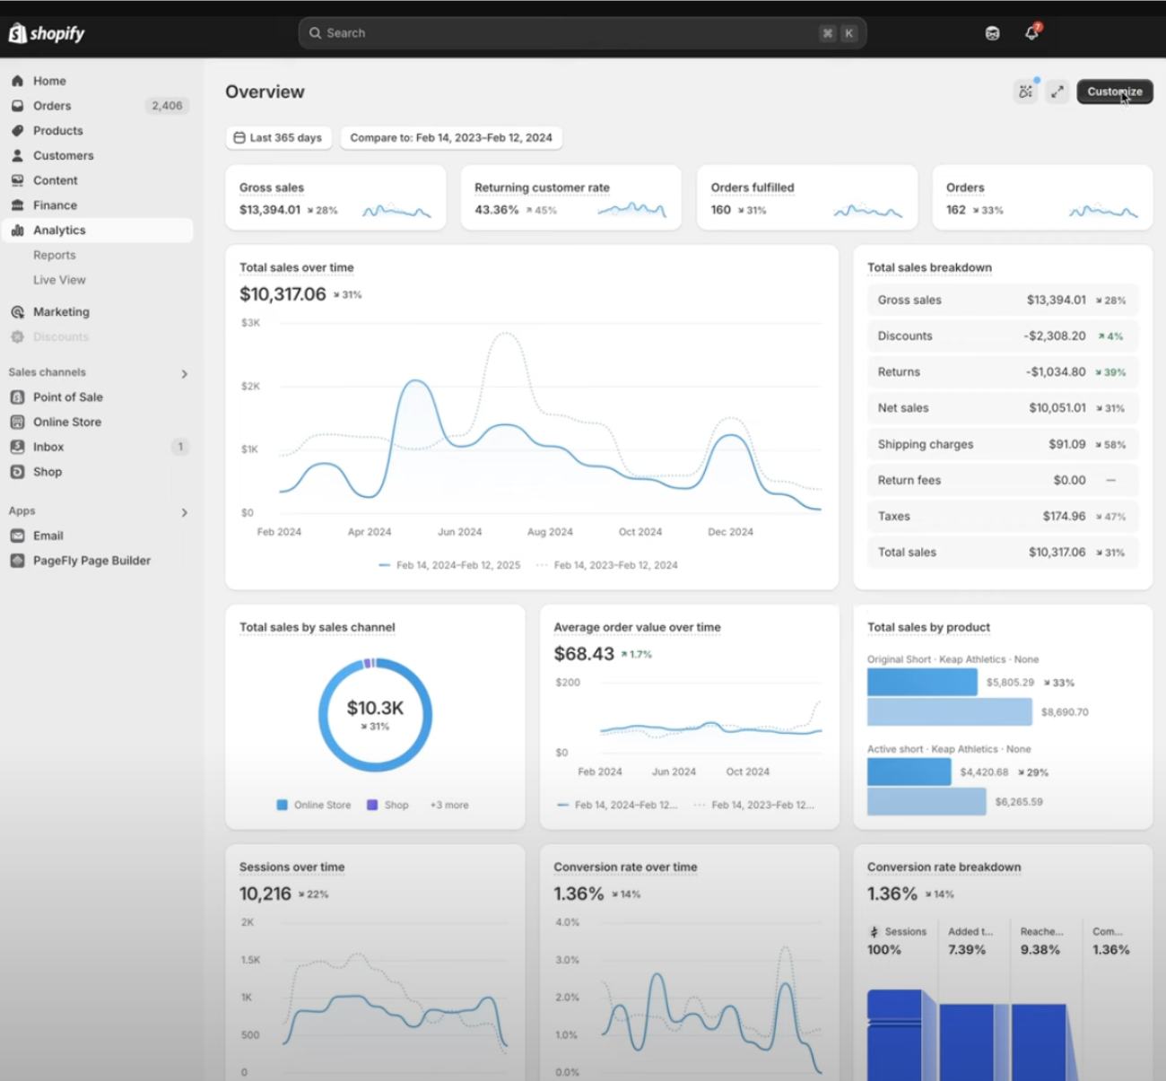The height and width of the screenshot is (1081, 1166).
Task: Select the Online Store channel icon
Action: pyautogui.click(x=17, y=422)
